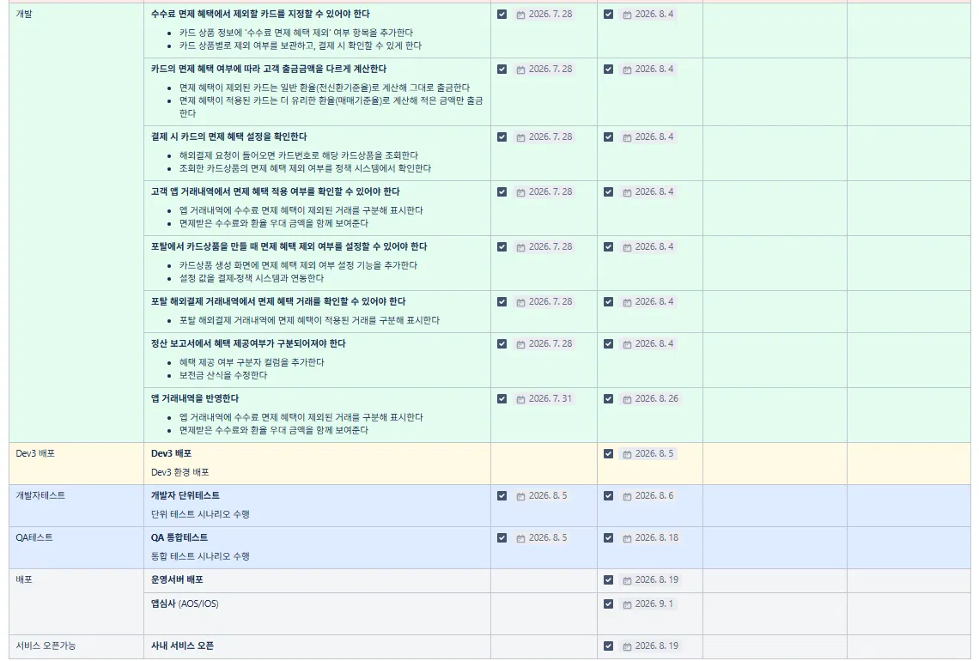Image resolution: width=979 pixels, height=661 pixels.
Task: Click bullet '혜택 제공 여부 구분자 컬럼을 추가한다'
Action: tap(252, 362)
